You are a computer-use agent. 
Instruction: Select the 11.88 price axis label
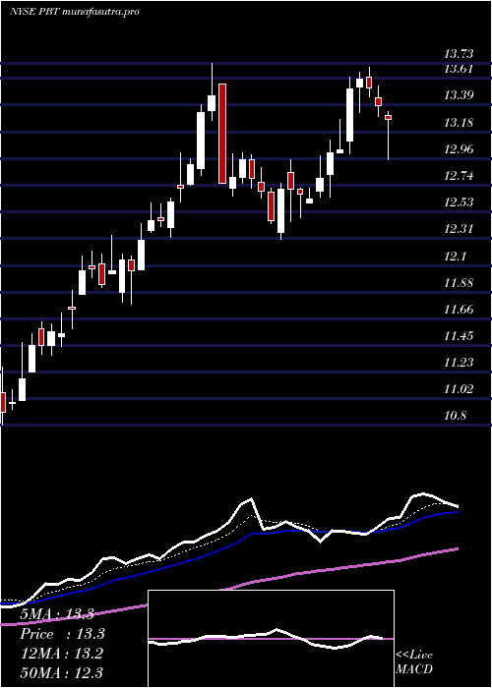click(x=459, y=283)
